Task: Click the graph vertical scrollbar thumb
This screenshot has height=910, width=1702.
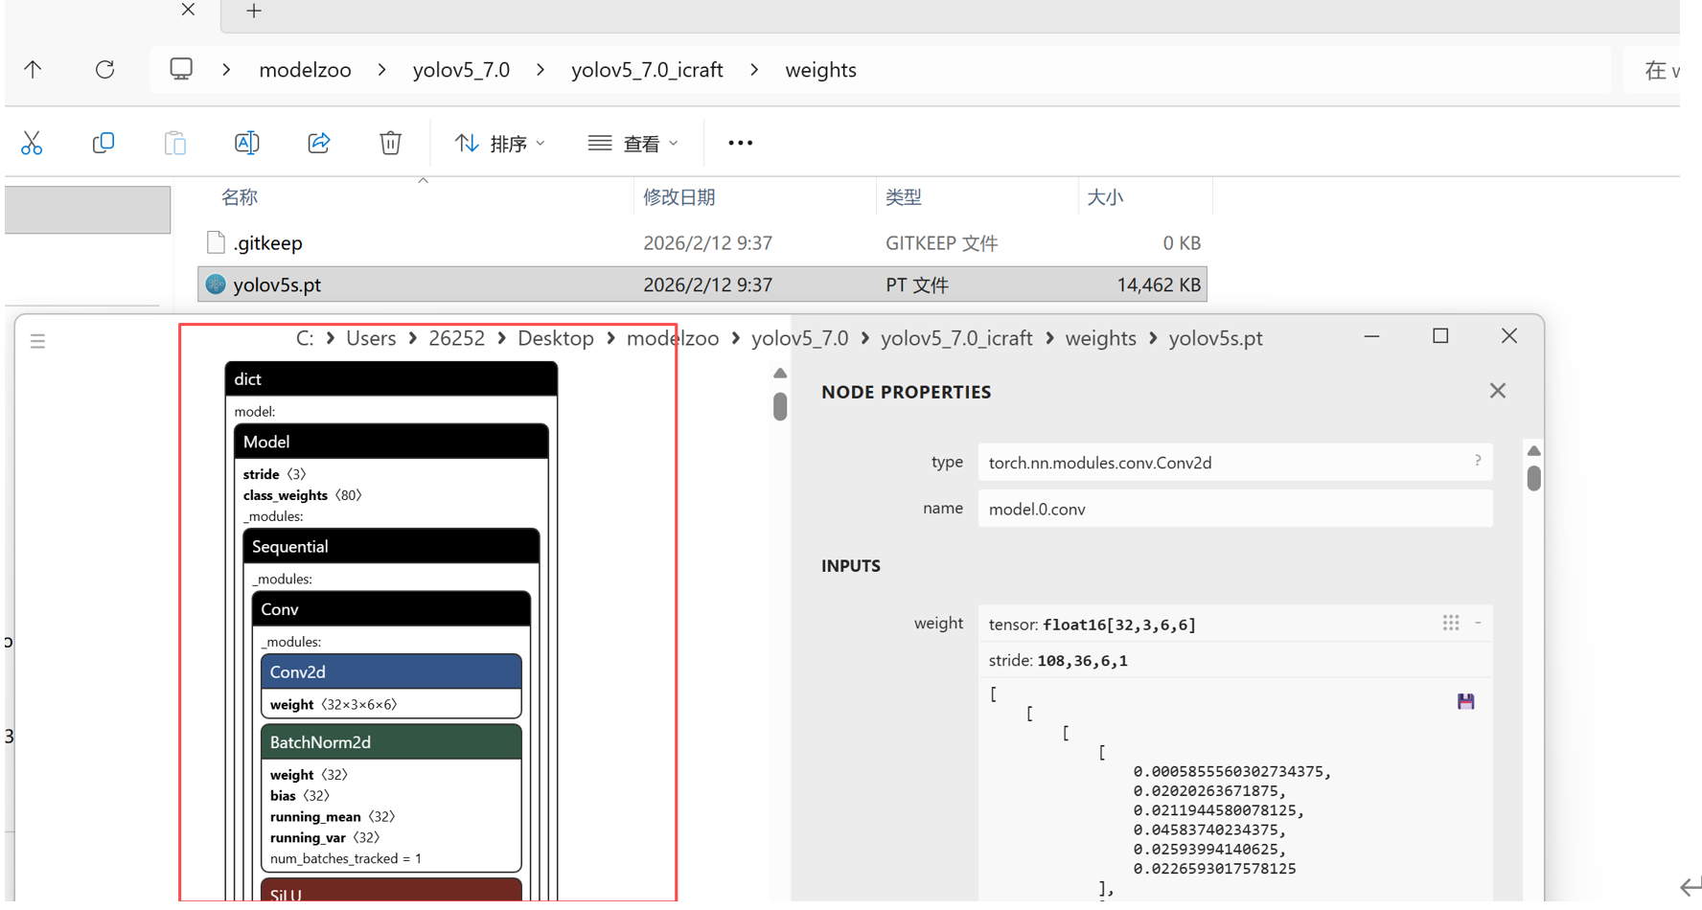Action: tap(780, 406)
